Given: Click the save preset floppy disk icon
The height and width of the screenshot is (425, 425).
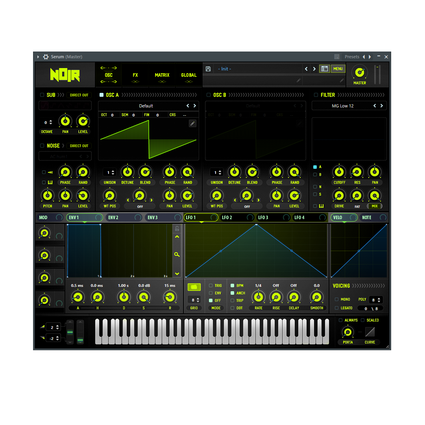Looking at the screenshot, I should click(208, 69).
